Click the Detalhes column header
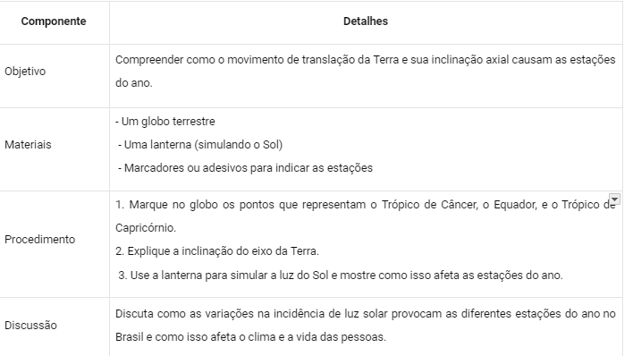The image size is (633, 356). tap(366, 21)
